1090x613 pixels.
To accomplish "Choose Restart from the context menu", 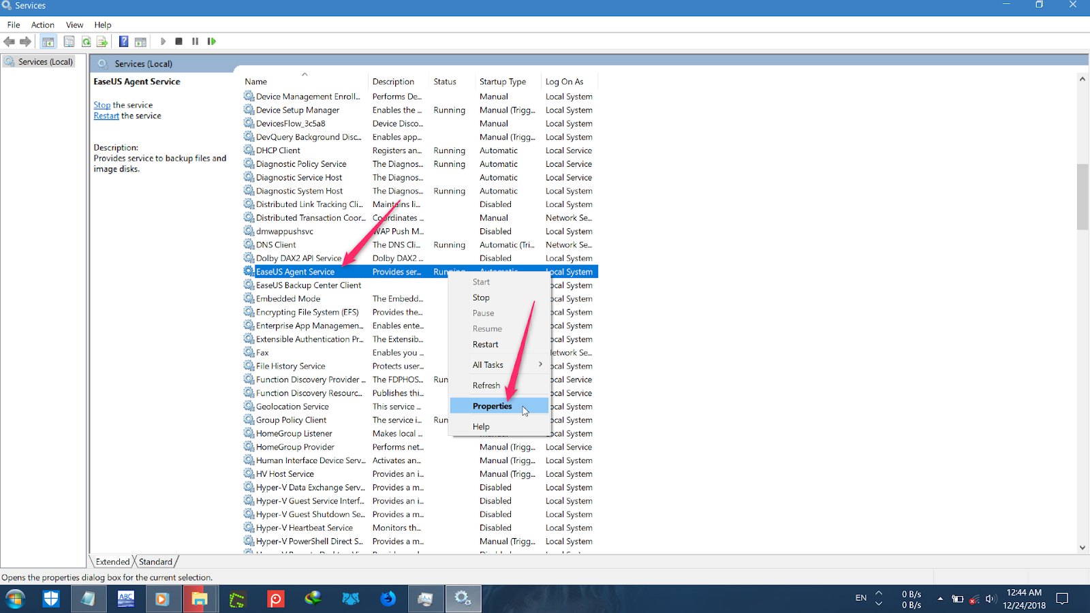I will [499, 345].
